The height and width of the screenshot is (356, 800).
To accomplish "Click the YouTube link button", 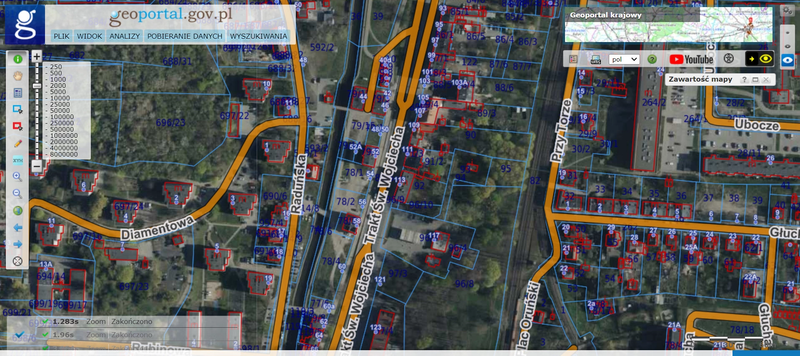I will [691, 60].
